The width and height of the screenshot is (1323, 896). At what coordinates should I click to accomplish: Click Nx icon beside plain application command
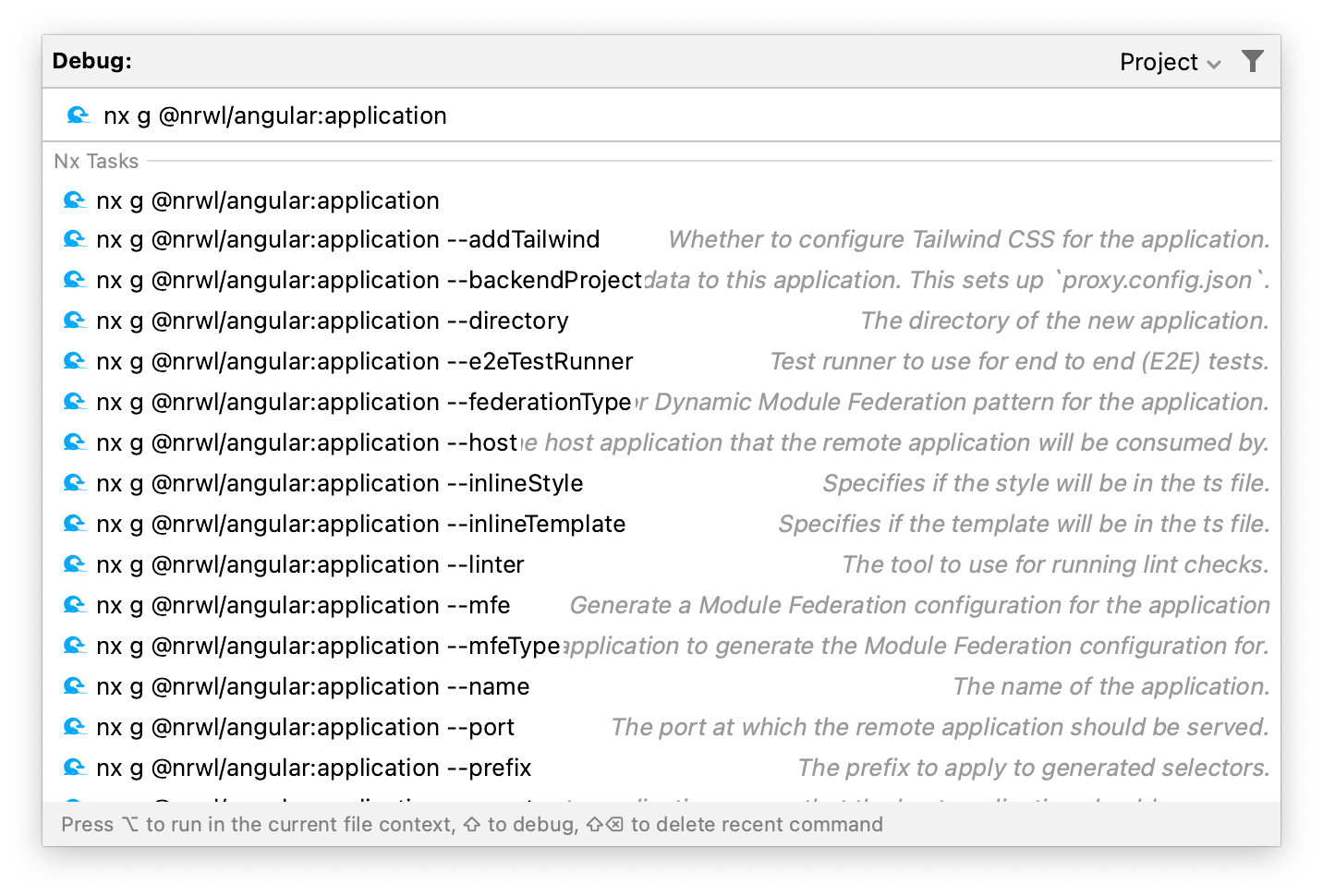click(x=75, y=200)
